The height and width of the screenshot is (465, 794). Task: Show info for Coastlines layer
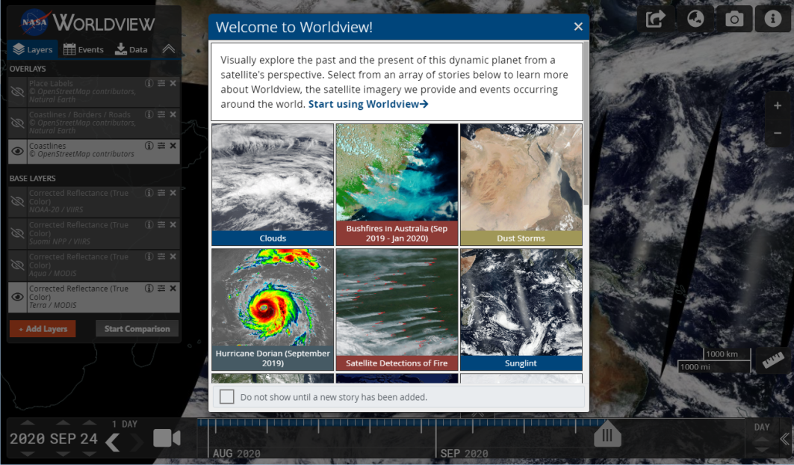click(x=149, y=146)
